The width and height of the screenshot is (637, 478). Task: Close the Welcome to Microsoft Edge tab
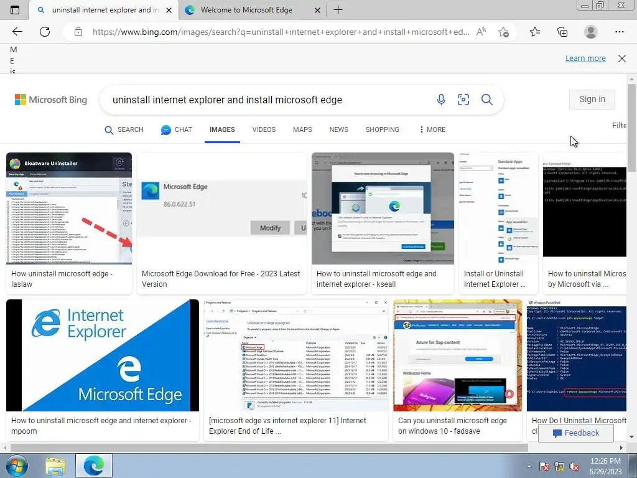click(318, 10)
